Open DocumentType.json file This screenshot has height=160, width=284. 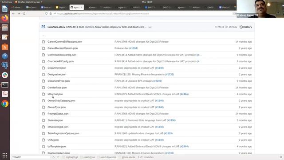pyautogui.click(x=59, y=81)
